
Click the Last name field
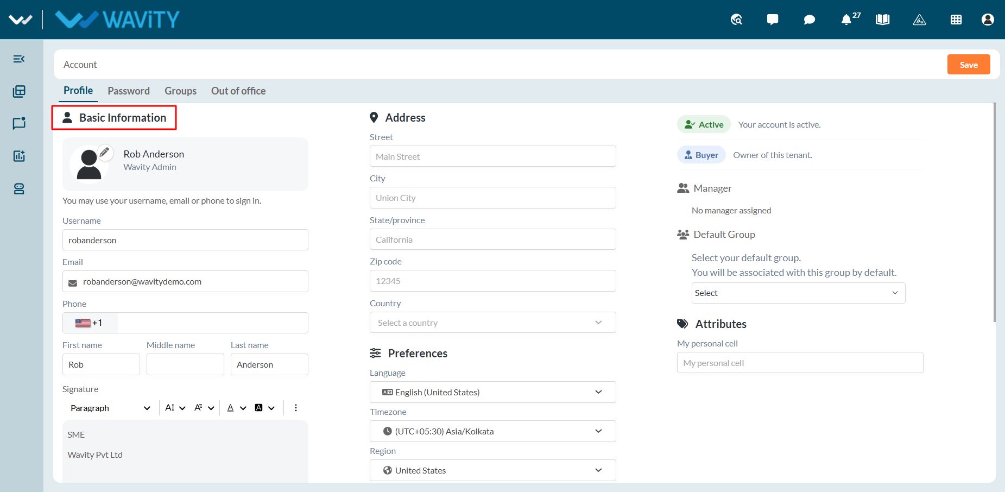pos(269,364)
